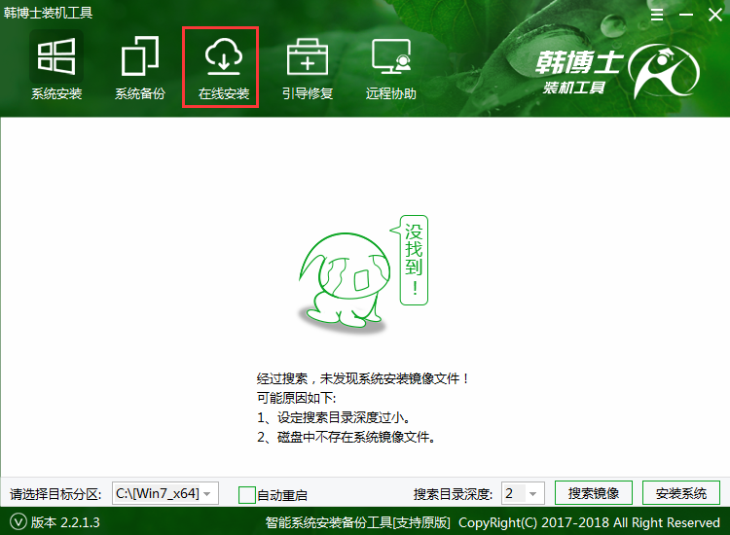The width and height of the screenshot is (730, 535).
Task: Expand the target partition C:\[Win7_x64] dropdown
Action: tap(164, 493)
